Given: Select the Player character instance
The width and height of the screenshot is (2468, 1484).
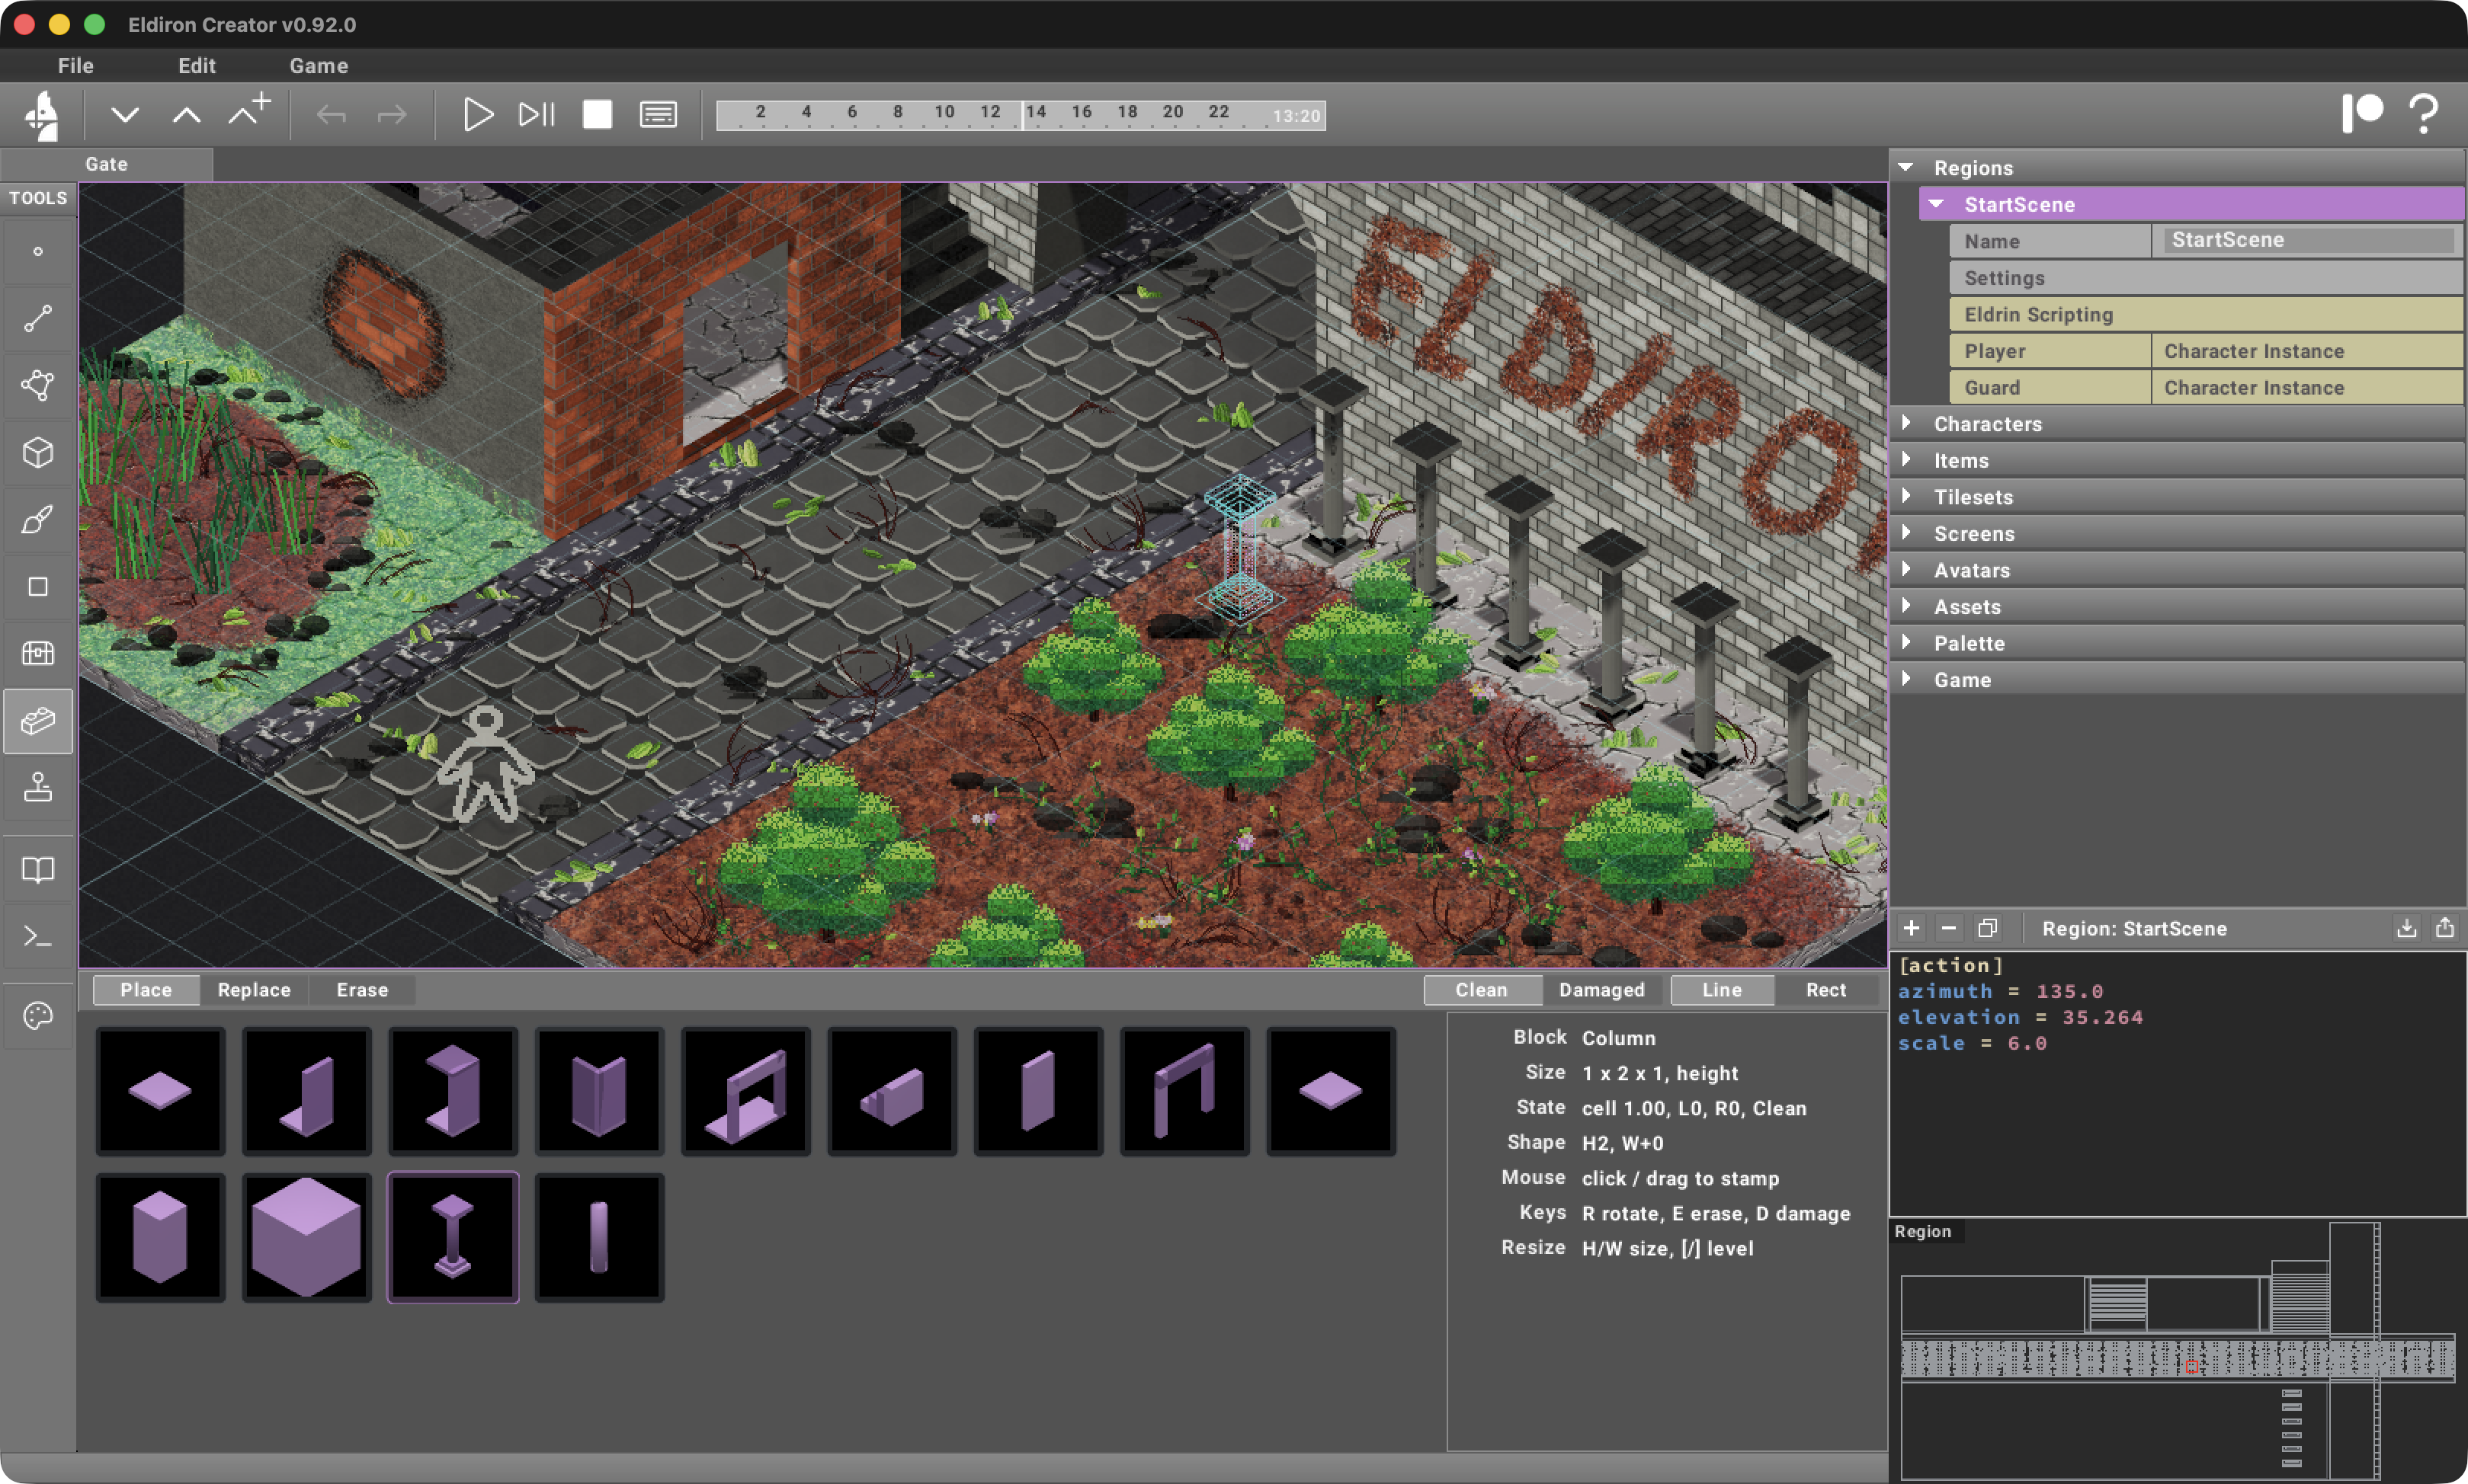Looking at the screenshot, I should [2206, 351].
